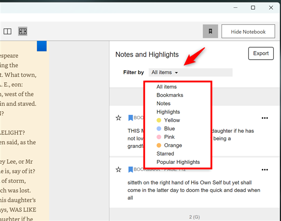Click the Export button

click(x=261, y=54)
